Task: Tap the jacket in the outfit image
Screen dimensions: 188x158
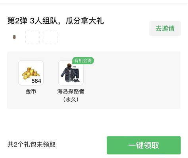Action: (x=67, y=74)
